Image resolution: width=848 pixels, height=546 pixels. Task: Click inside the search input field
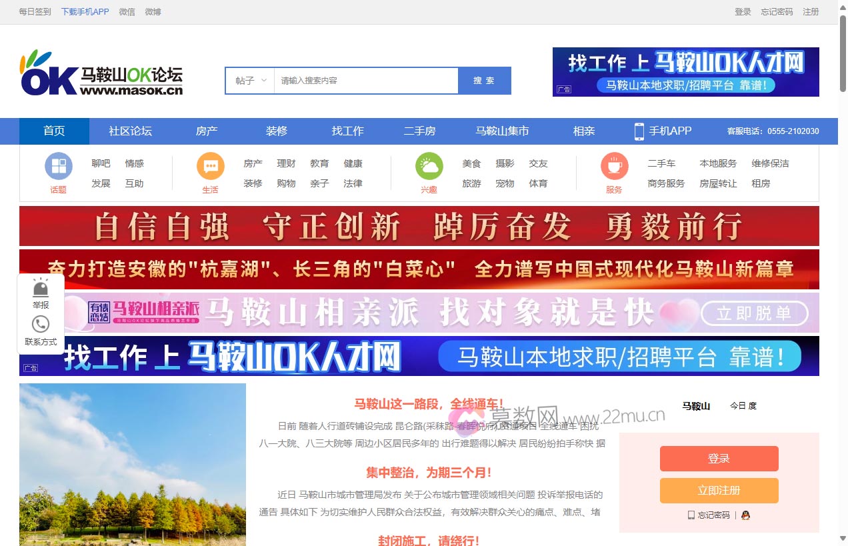(365, 80)
